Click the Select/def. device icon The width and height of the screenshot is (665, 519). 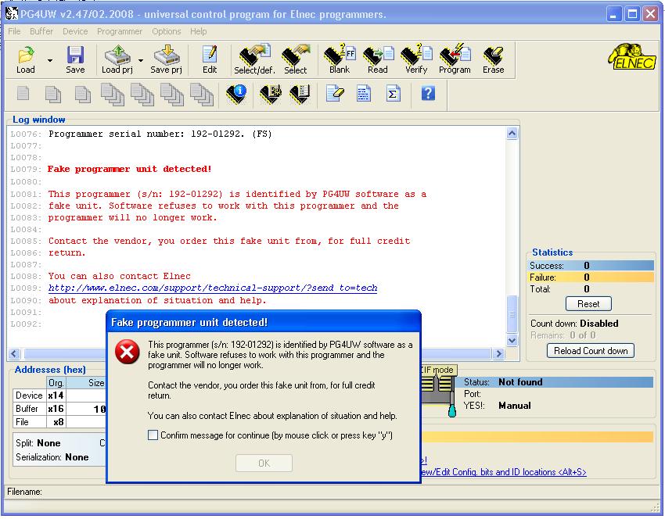coord(254,59)
